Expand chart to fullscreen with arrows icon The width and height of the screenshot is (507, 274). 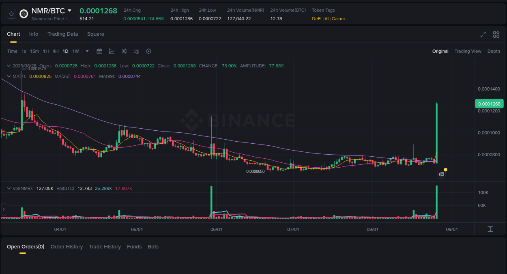[483, 35]
